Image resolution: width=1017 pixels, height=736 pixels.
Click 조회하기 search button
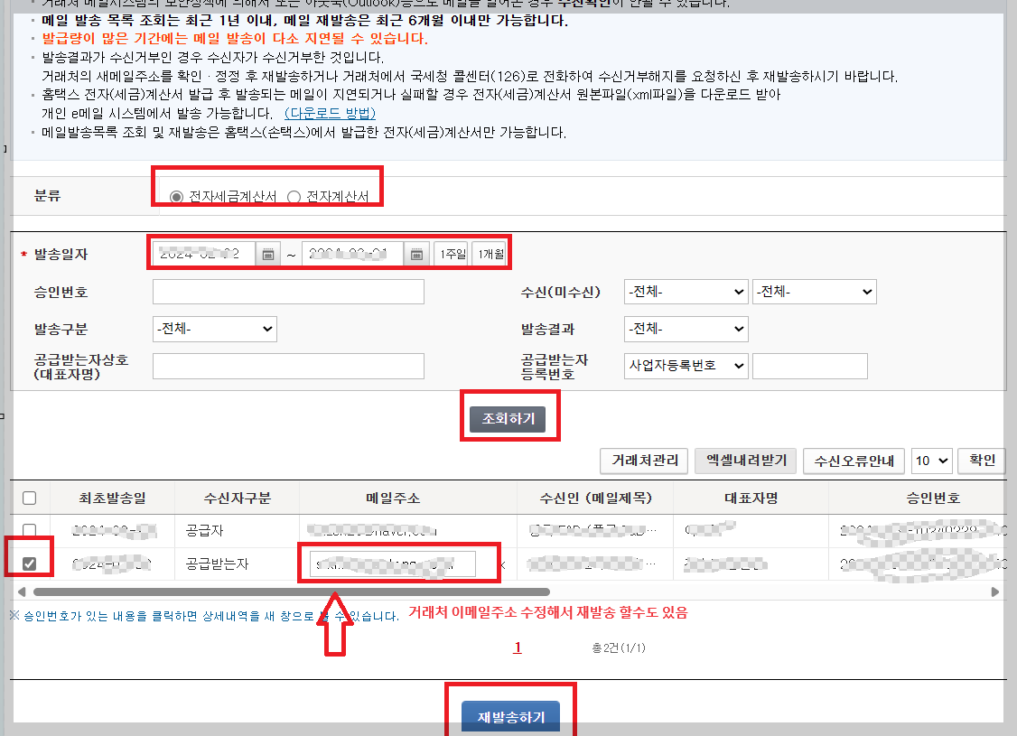[x=508, y=419]
